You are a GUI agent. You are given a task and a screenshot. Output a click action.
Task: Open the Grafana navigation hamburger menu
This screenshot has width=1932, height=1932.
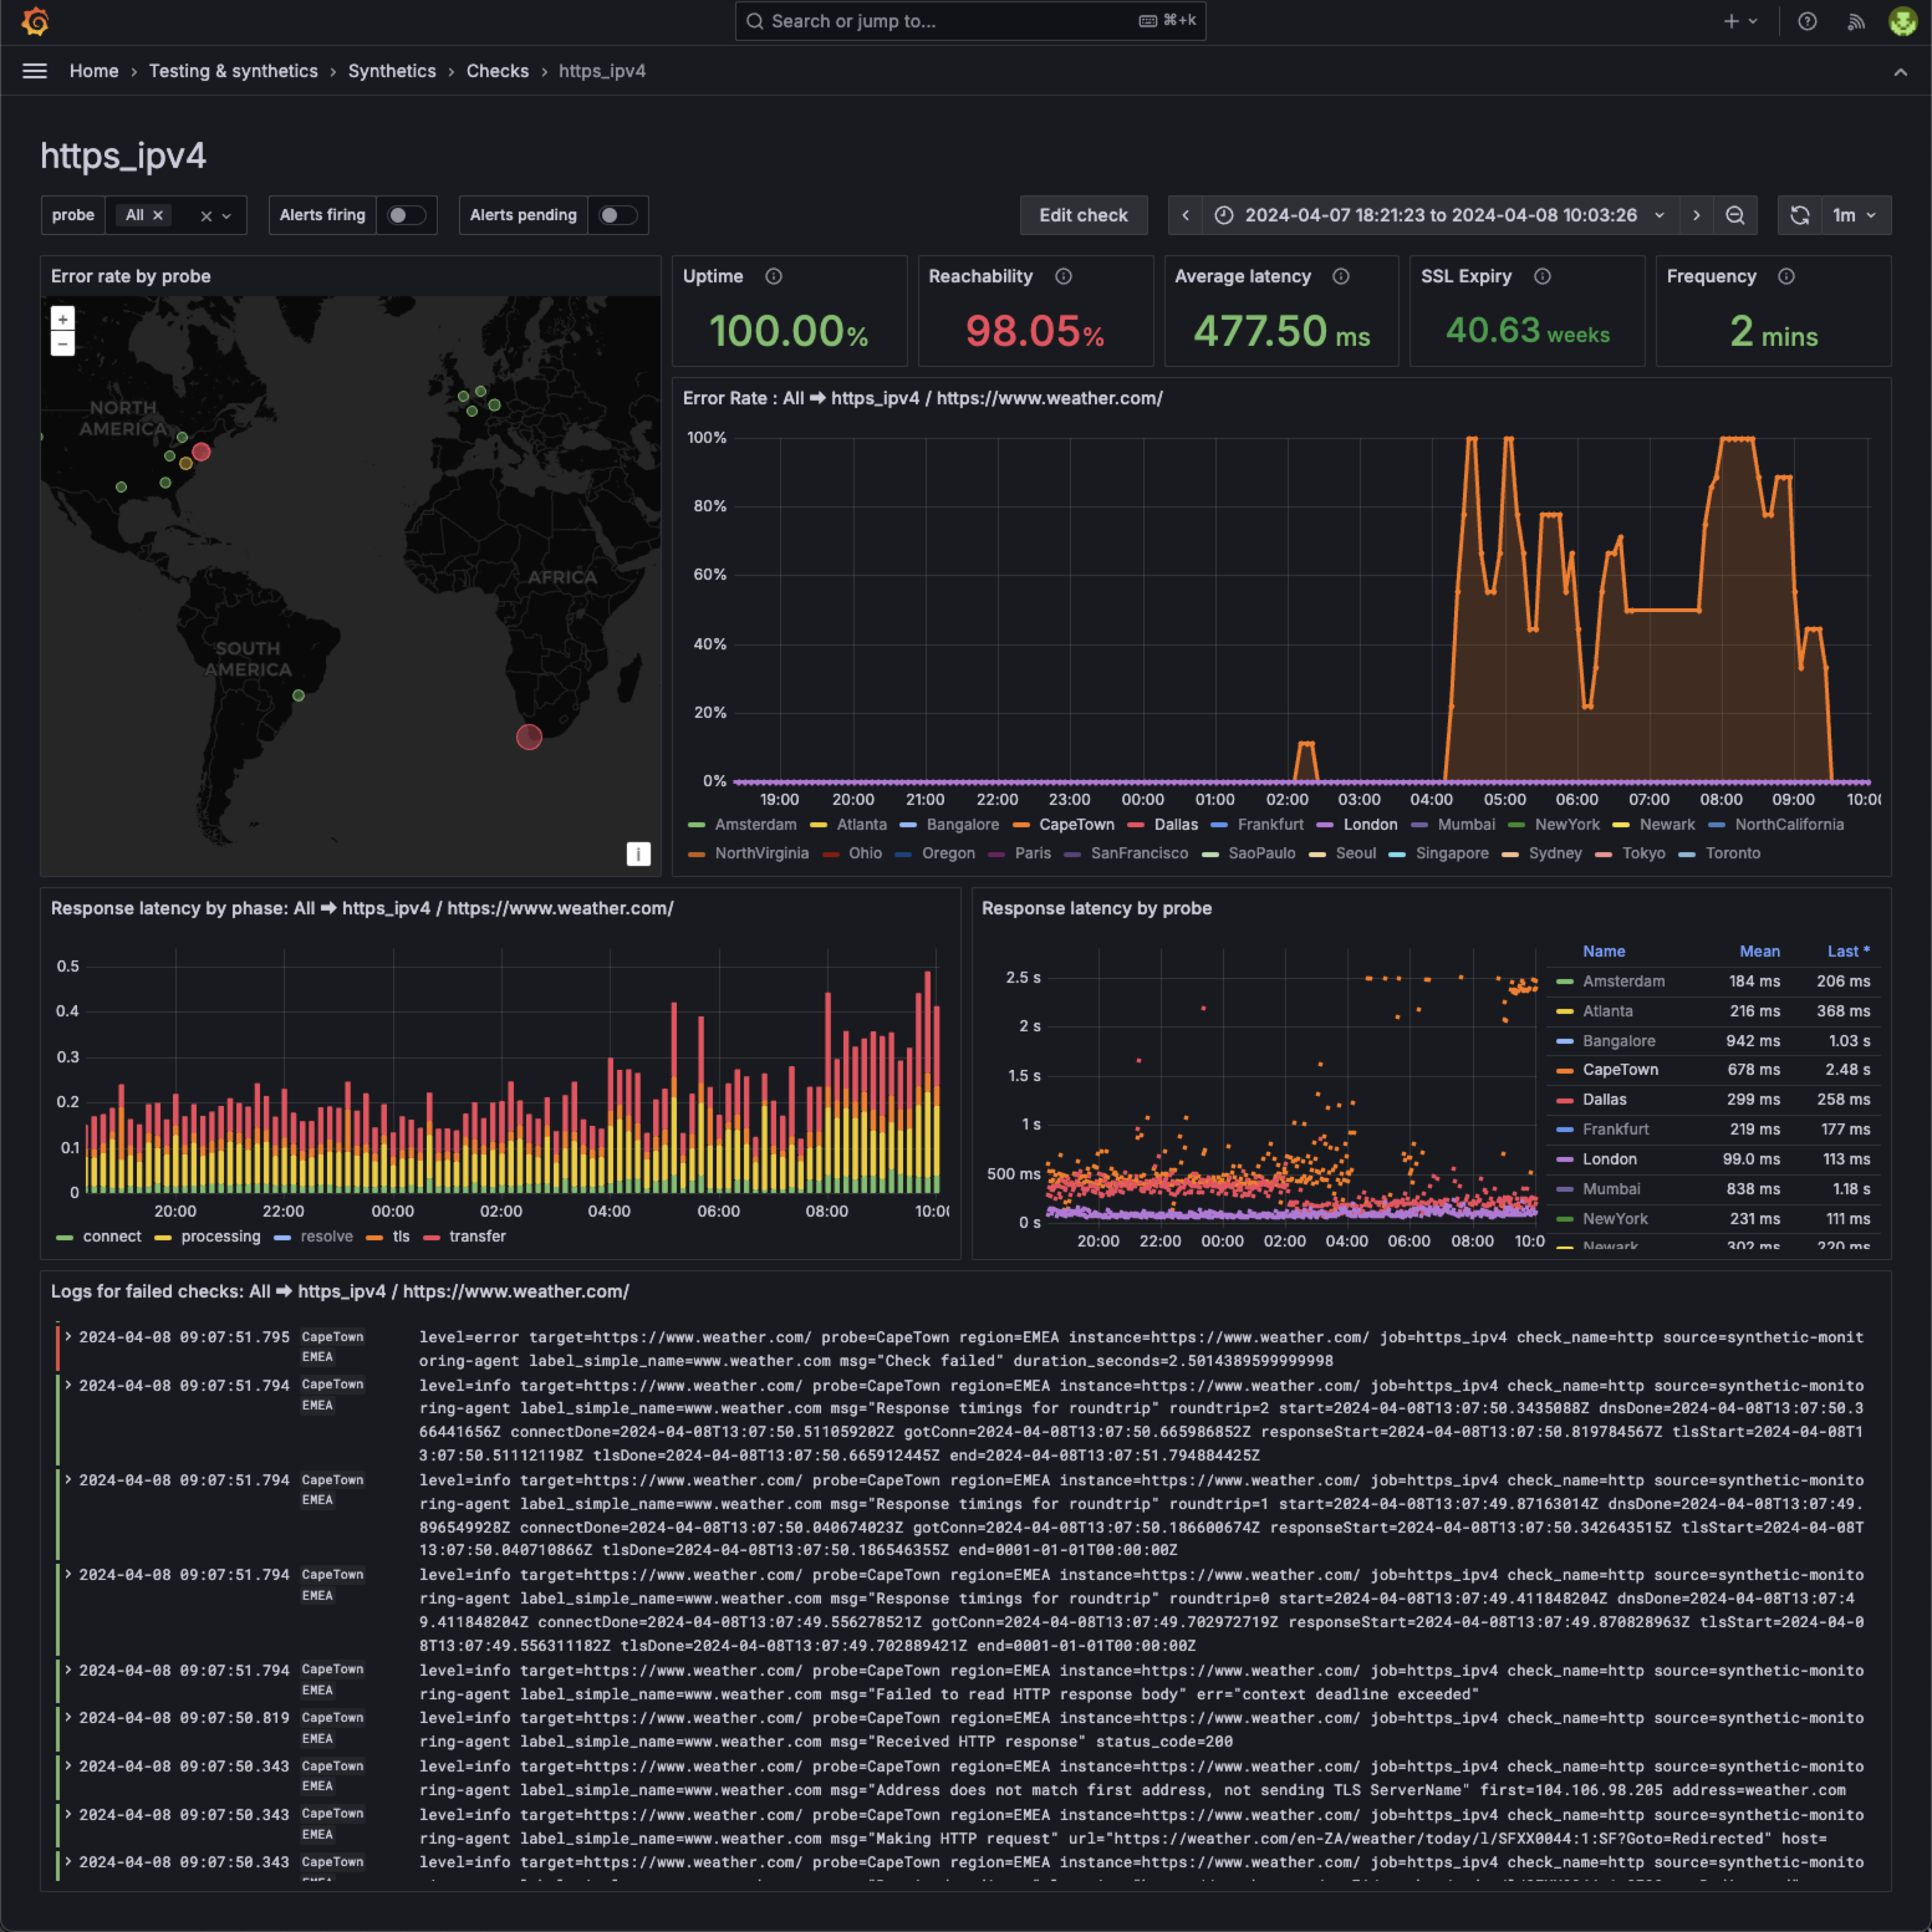point(34,70)
